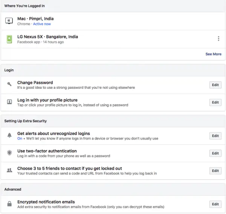Edit the trusted friends contacts setting

pos(215,171)
